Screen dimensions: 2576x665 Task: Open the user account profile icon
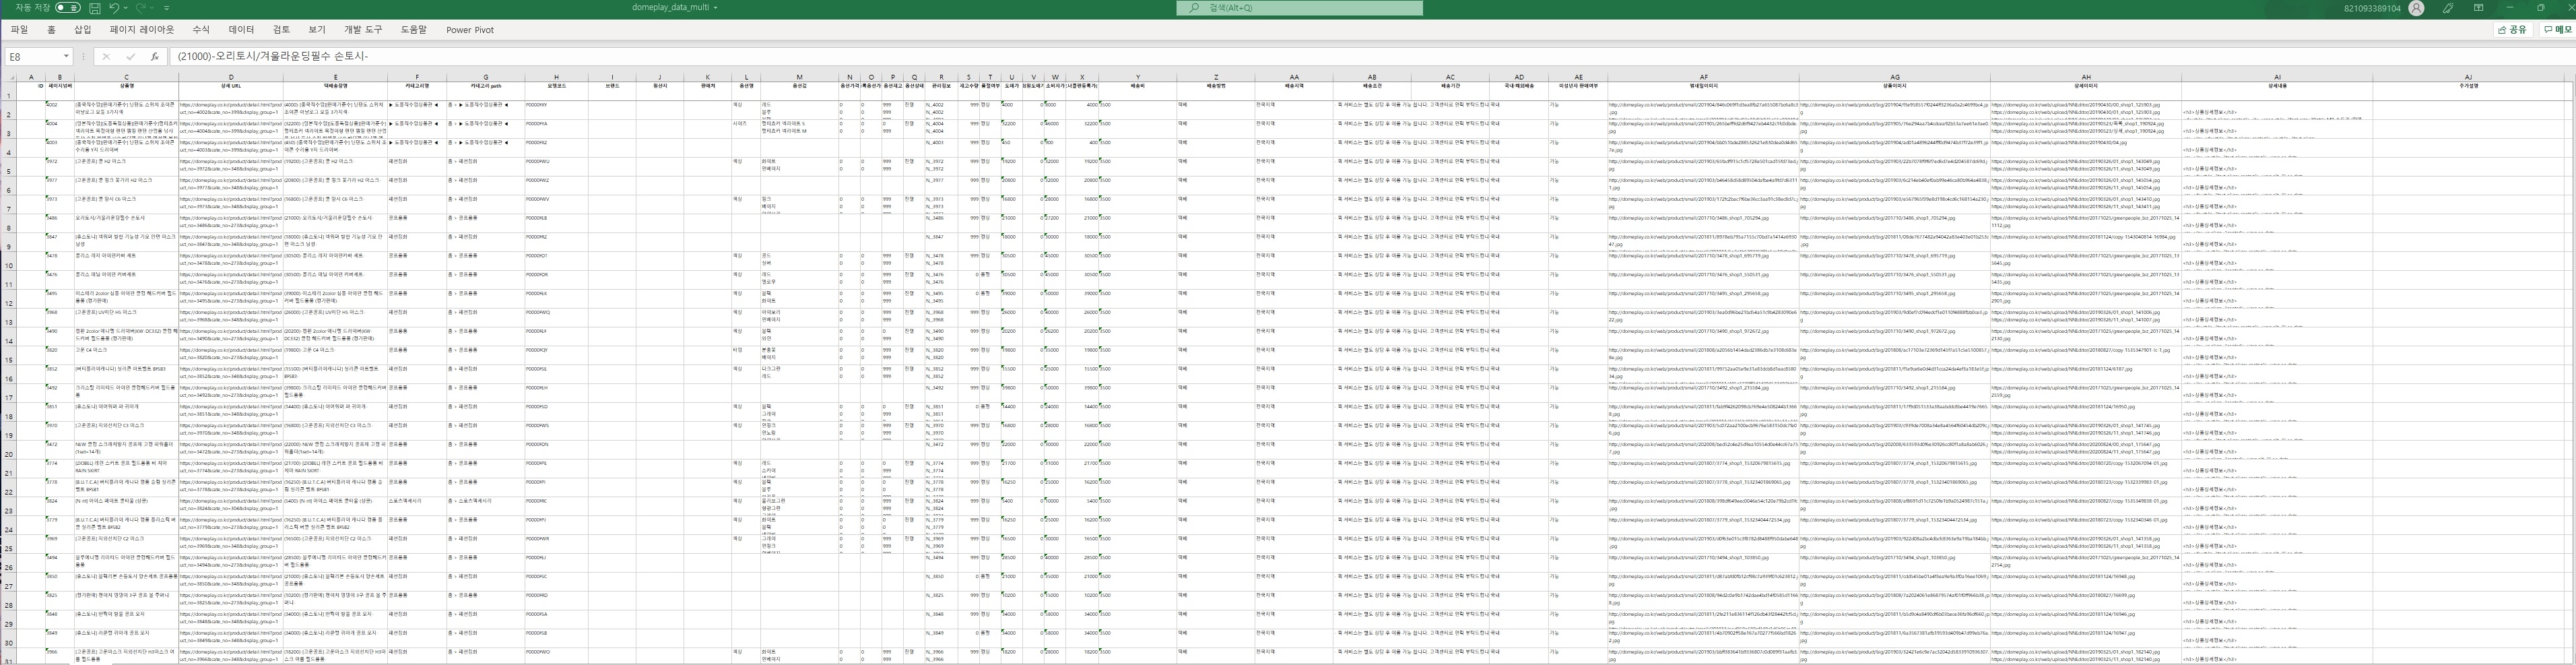tap(2416, 8)
